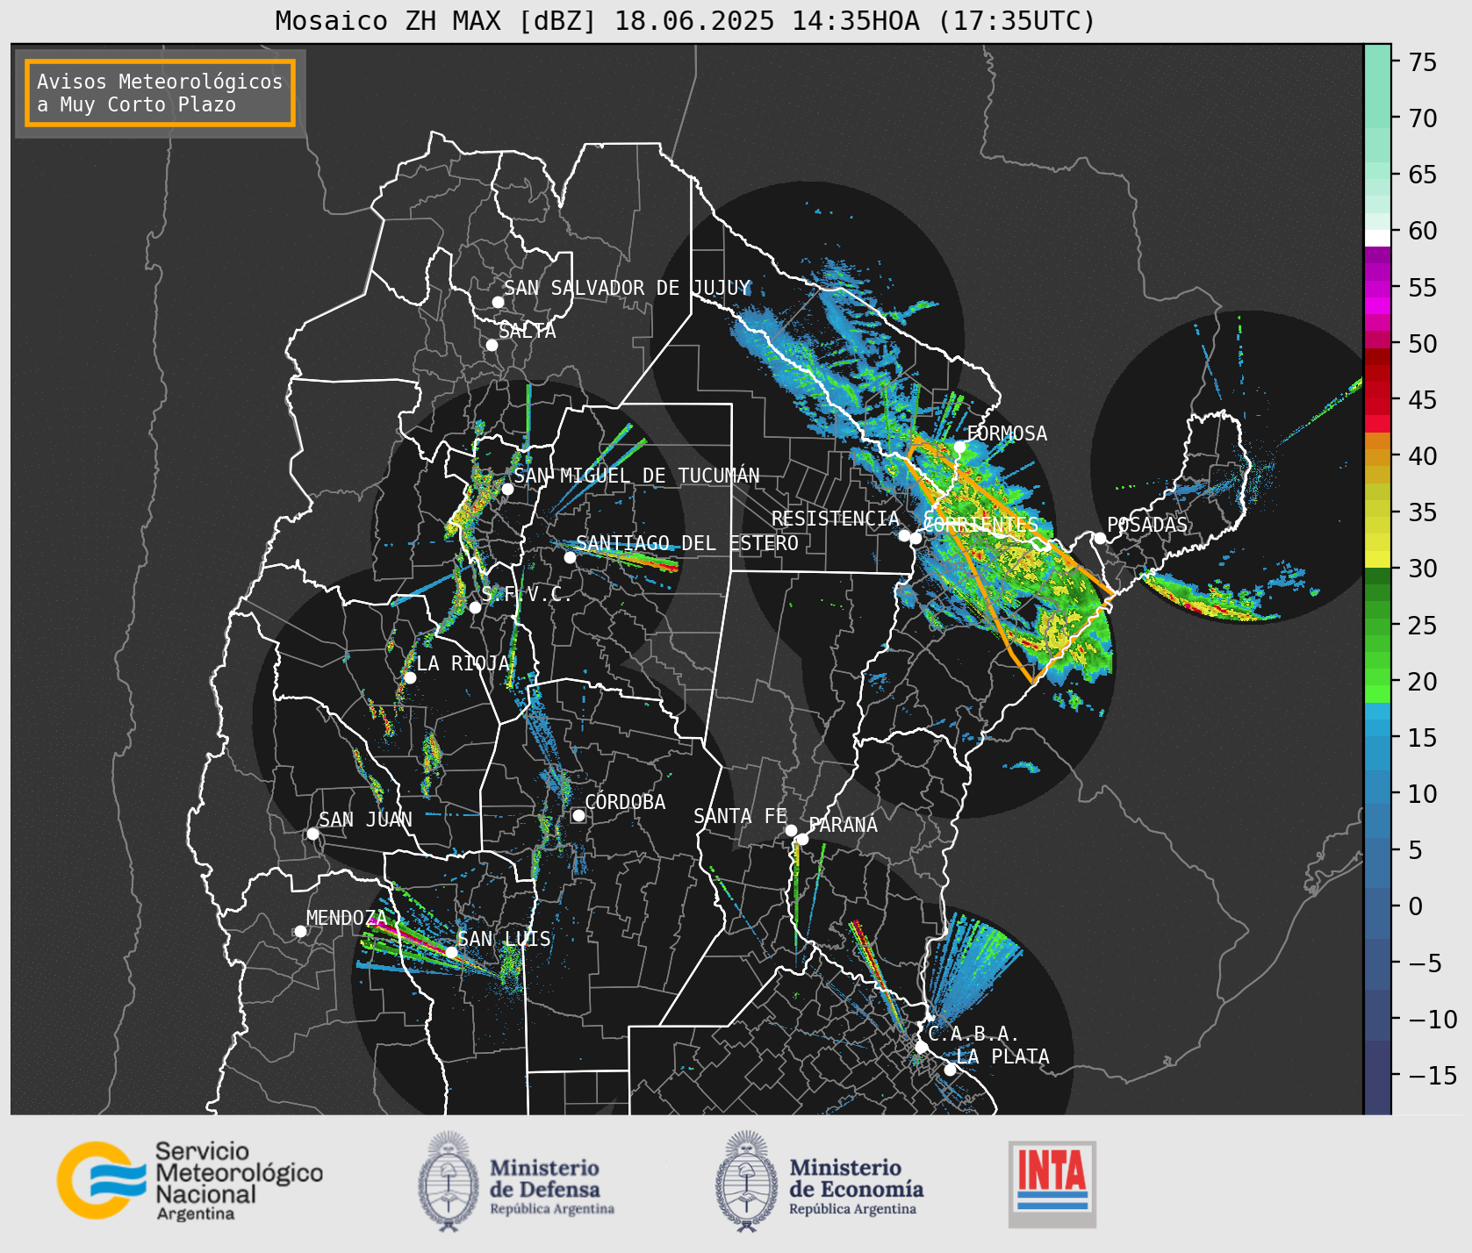Screen dimensions: 1472x1253
Task: Click the 25 dBZ green colorbar segment
Action: tap(1377, 626)
